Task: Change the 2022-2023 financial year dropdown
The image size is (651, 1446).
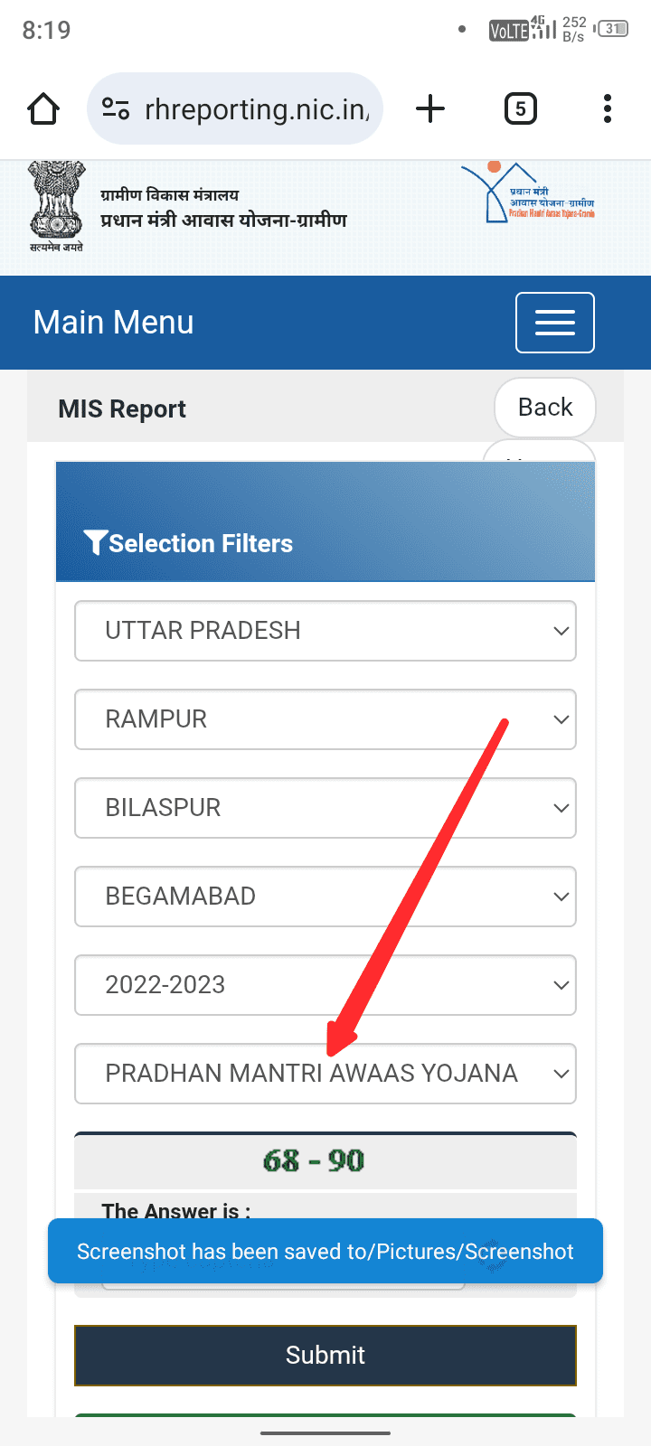Action: pyautogui.click(x=325, y=985)
